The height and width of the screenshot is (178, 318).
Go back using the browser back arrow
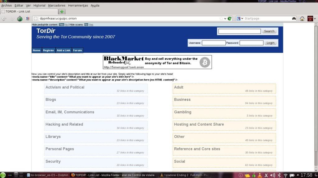pos(4,19)
